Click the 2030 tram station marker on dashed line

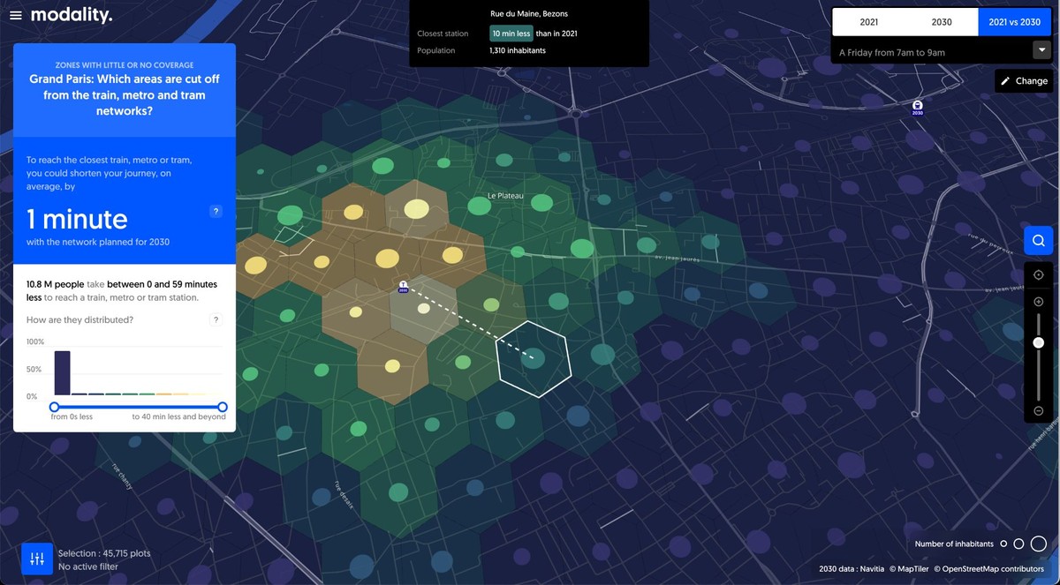[x=403, y=286]
